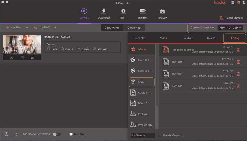Click the Unregister link
This screenshot has width=247, height=141.
220,3
